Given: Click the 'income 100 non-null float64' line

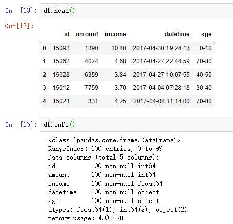Looking at the screenshot, I should pos(105,184).
